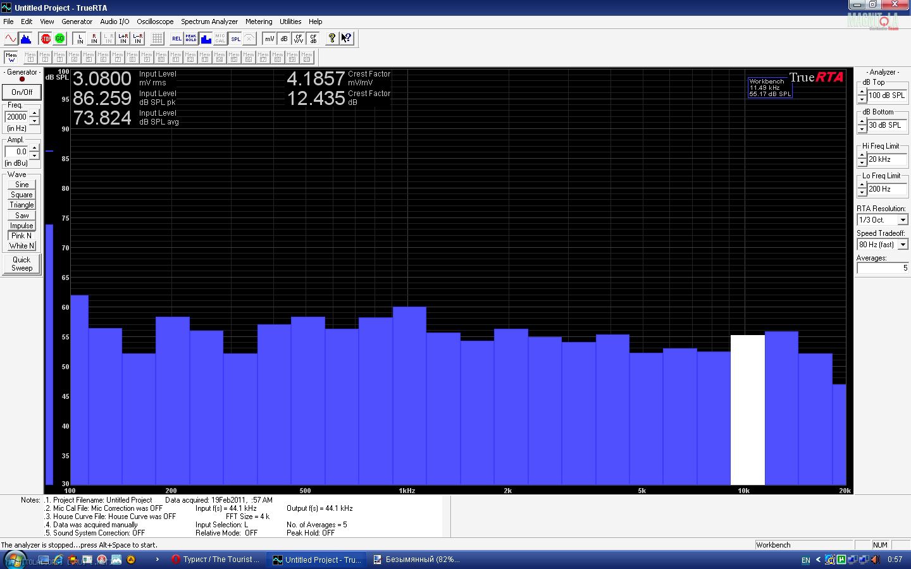Click the Averages input field
Viewport: 911px width, 569px height.
coord(883,268)
